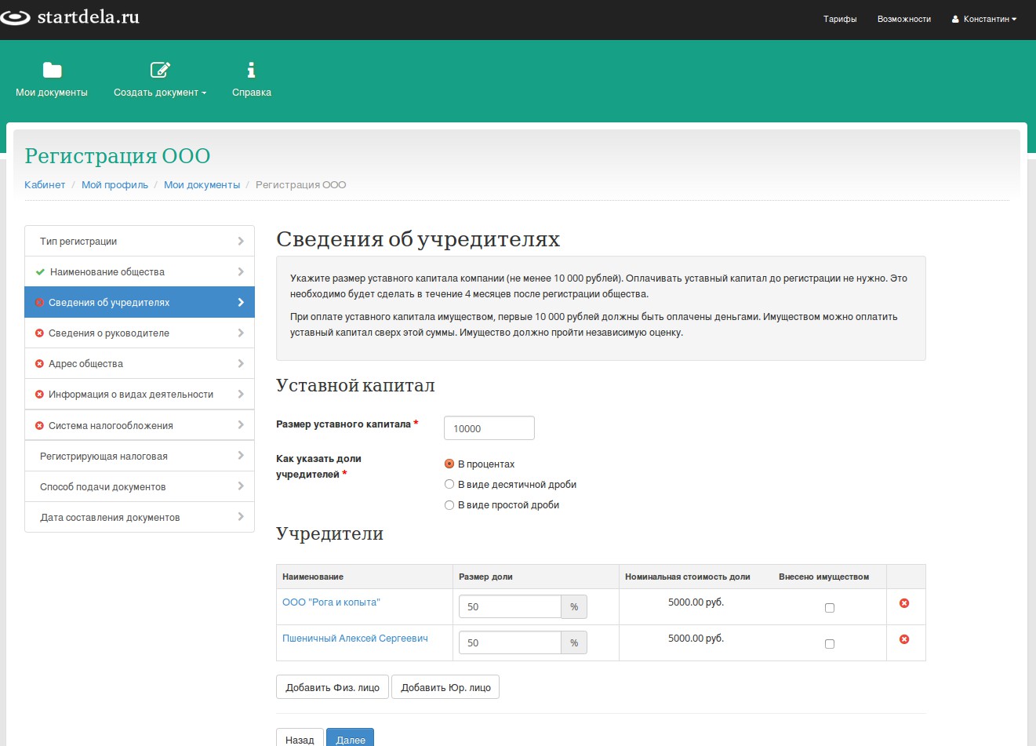Go to Дата составления документов step
The width and height of the screenshot is (1036, 746).
140,517
